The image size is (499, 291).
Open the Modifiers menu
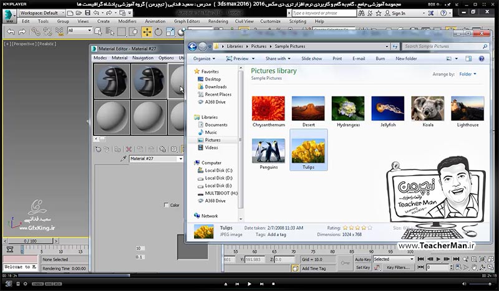(127, 21)
